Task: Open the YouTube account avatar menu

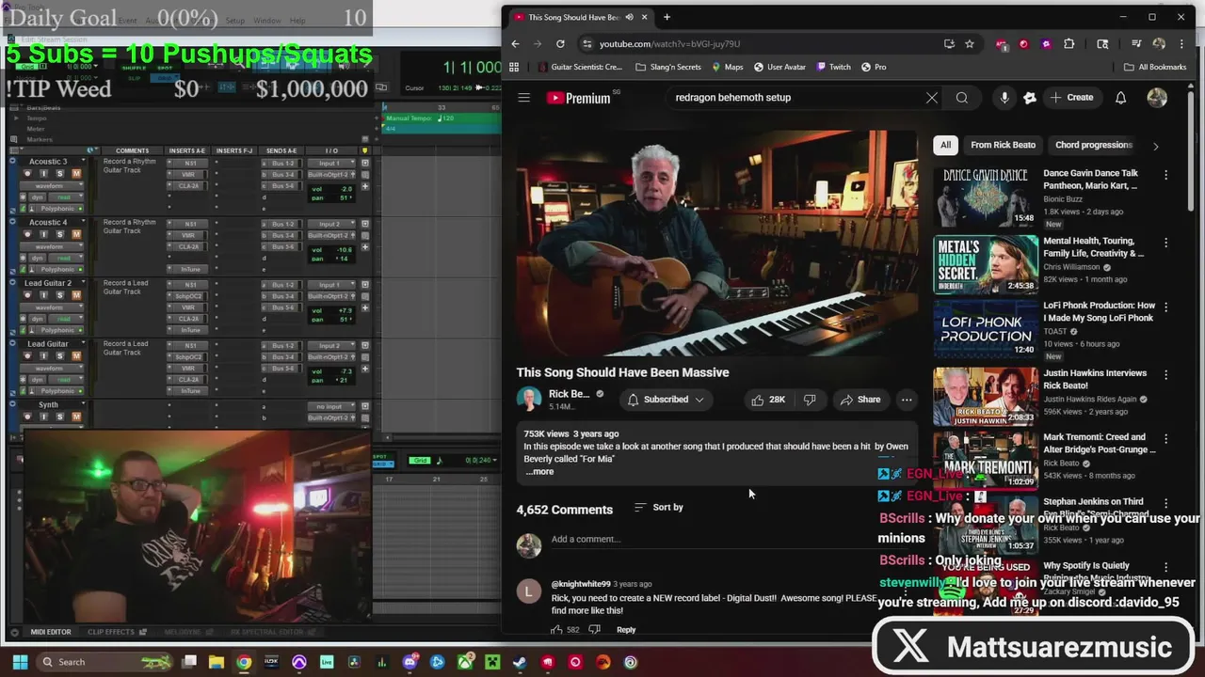Action: [1157, 98]
